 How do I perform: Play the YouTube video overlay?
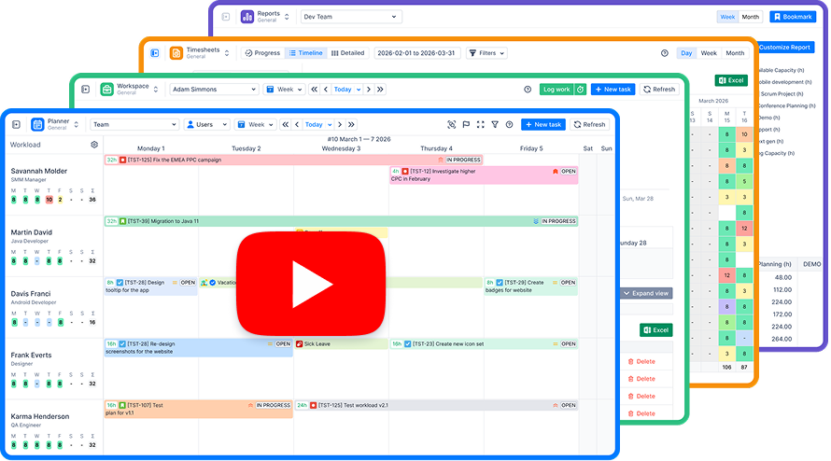coord(311,284)
